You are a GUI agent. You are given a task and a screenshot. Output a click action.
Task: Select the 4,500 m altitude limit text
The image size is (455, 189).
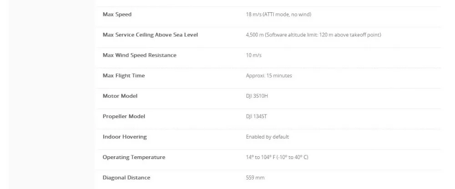coord(313,35)
